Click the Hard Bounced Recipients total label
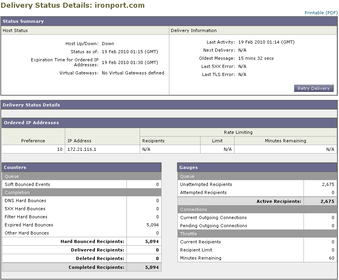 pyautogui.click(x=92, y=241)
